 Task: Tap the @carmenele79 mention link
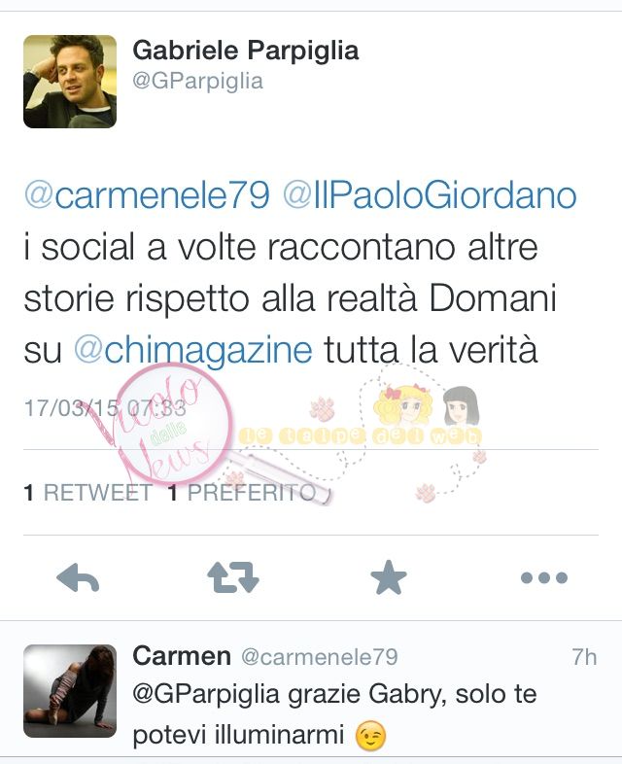click(x=147, y=195)
